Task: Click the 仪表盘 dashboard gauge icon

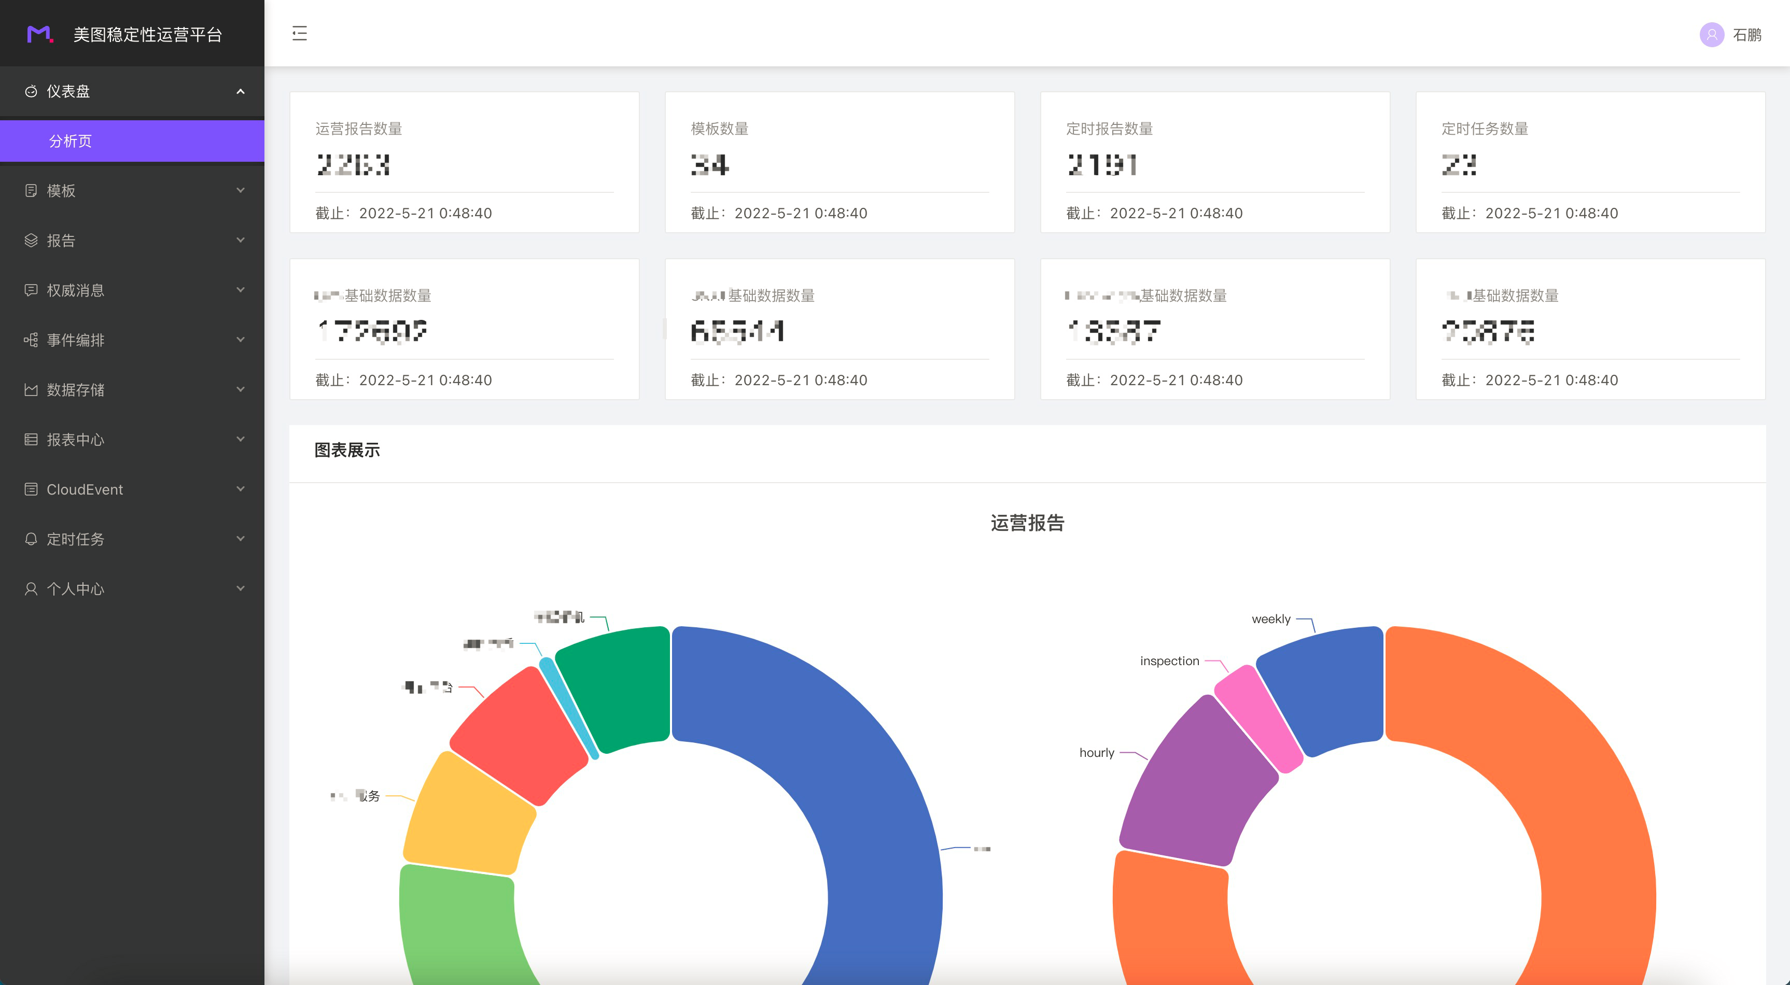Action: click(x=31, y=91)
